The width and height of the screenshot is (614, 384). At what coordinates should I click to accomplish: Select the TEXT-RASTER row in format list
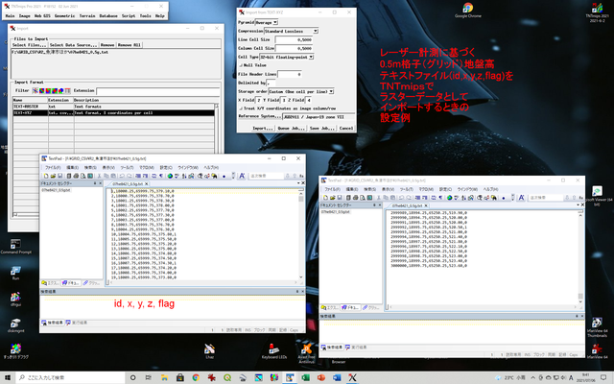point(27,106)
